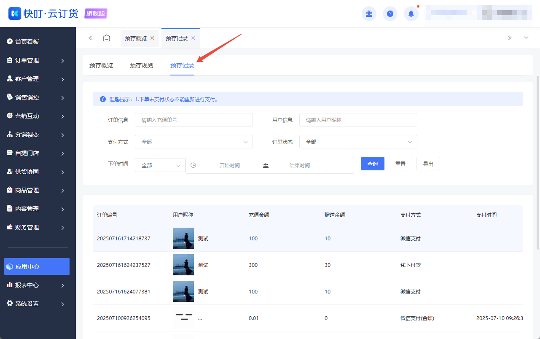Select 应用中心 in the sidebar
Image resolution: width=540 pixels, height=339 pixels.
(37, 266)
